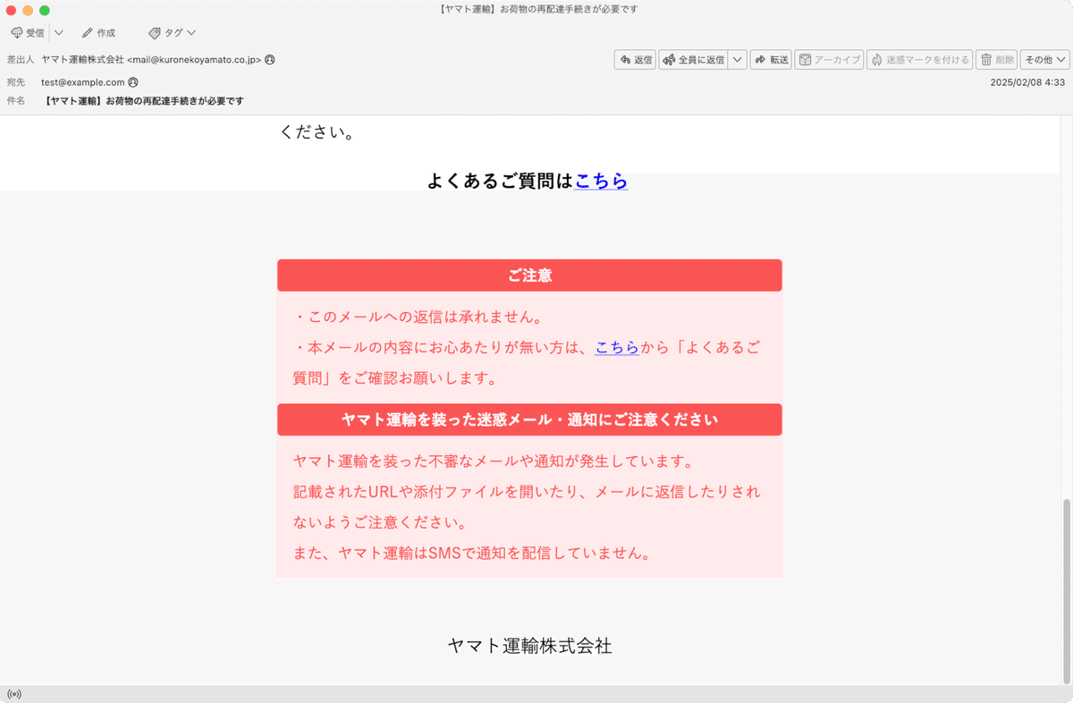This screenshot has height=703, width=1073.
Task: Click the 返信 (Reply) button
Action: click(x=635, y=60)
